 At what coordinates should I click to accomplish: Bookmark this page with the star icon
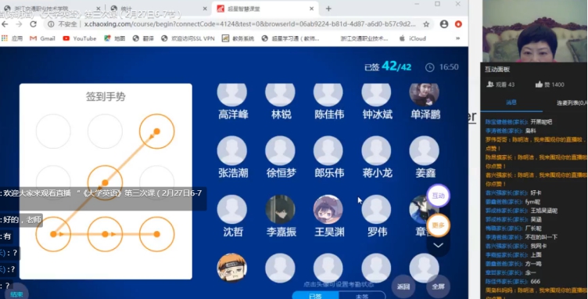point(426,24)
